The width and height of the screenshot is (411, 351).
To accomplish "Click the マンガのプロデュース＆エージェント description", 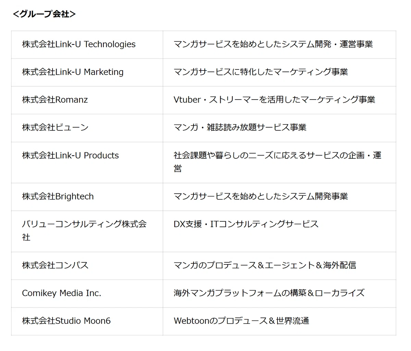I will [265, 265].
